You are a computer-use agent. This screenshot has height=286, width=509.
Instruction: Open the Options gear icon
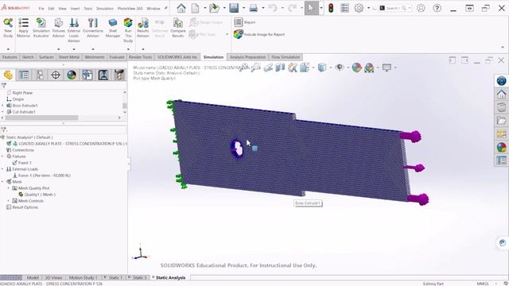coord(359,8)
